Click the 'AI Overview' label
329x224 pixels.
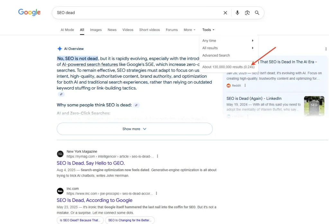74,49
